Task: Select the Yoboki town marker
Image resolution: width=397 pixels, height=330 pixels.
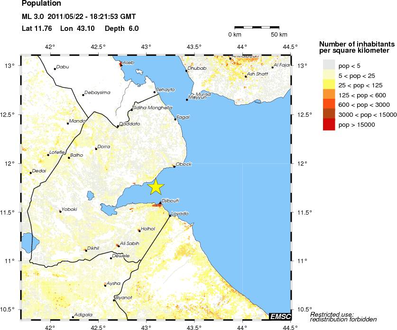Action: 60,211
